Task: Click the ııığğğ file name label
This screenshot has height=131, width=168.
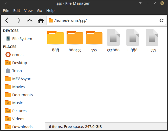Action: [x=133, y=50]
